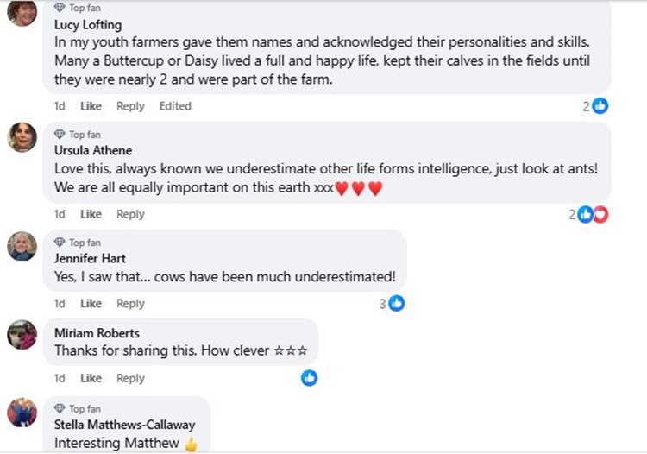View edit history via Edited label
Screen dimensions: 647x454
(x=175, y=106)
